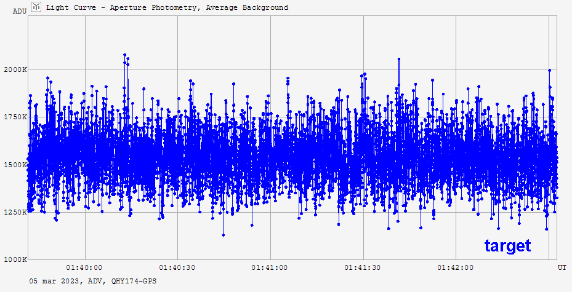Viewport: 572px width, 292px height.
Task: Click the 1750K y-axis label
Action: [x=15, y=117]
